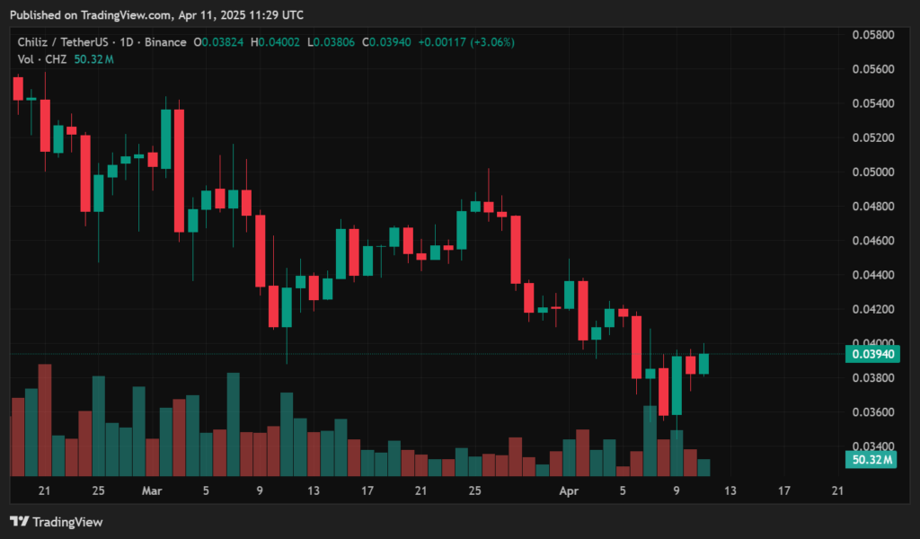Click the 0.03400 price axis label
920x539 pixels.
point(871,446)
